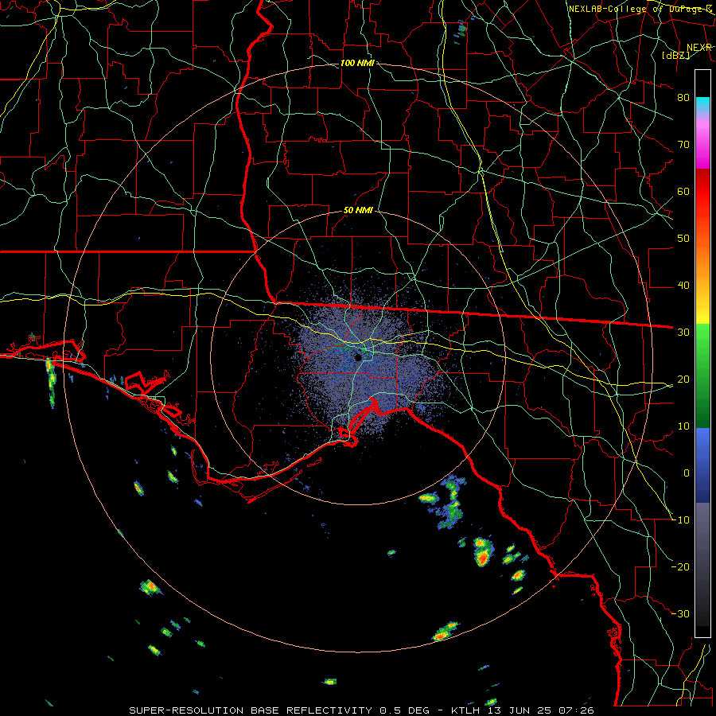Click the "KTLH" station identifier in the caption
The height and width of the screenshot is (716, 716).
pos(465,710)
